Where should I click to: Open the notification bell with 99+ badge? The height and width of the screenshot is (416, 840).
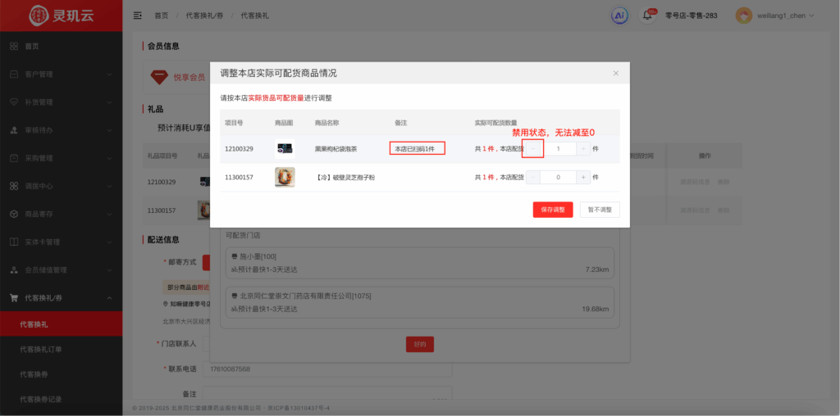coord(647,16)
